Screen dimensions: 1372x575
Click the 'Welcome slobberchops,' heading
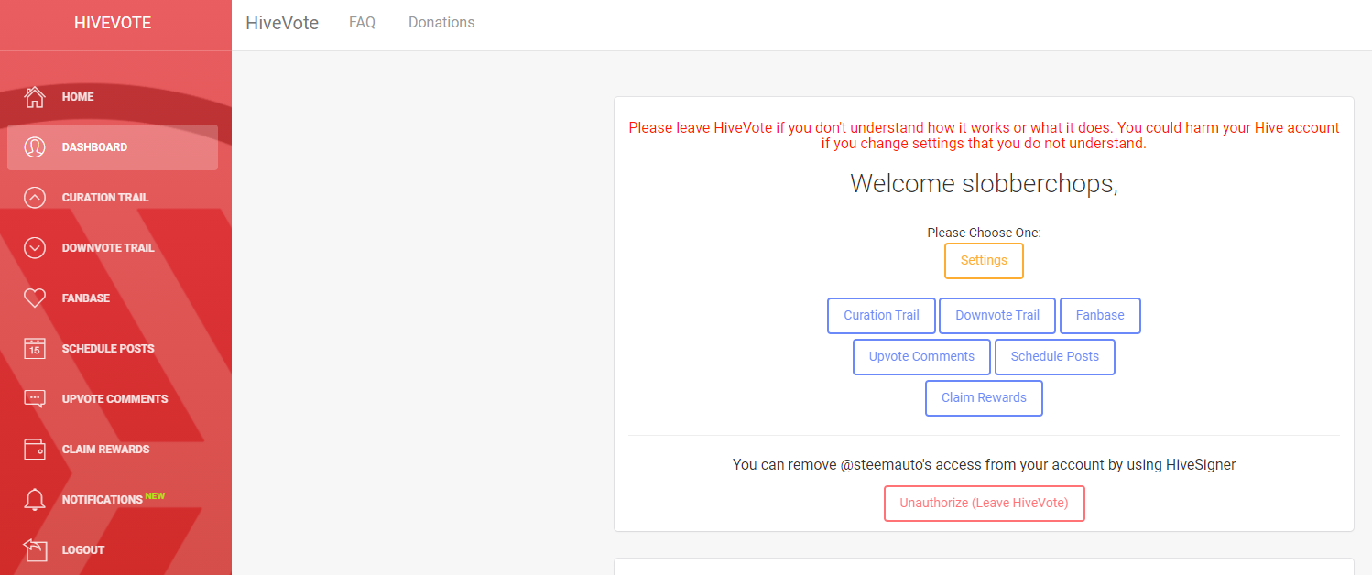[984, 184]
